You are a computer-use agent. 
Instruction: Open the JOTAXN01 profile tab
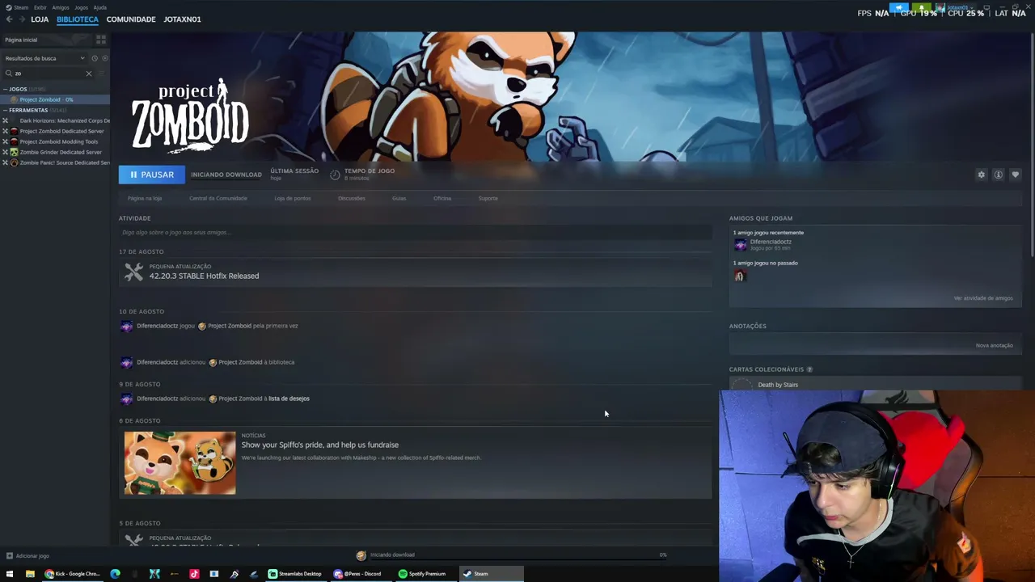182,19
